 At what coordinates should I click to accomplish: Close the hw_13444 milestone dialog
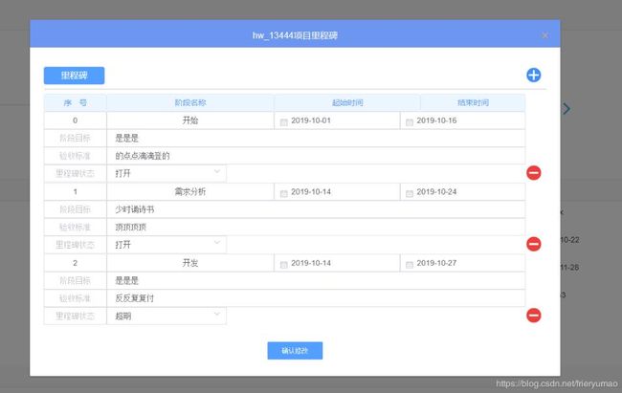click(x=545, y=35)
